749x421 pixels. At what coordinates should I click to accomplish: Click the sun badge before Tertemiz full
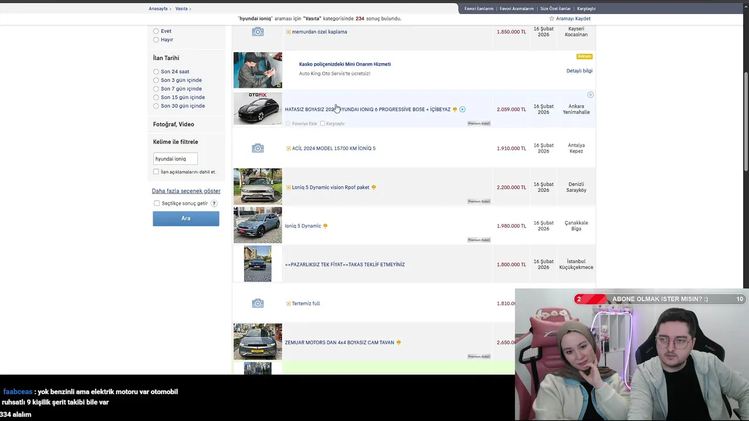click(288, 303)
